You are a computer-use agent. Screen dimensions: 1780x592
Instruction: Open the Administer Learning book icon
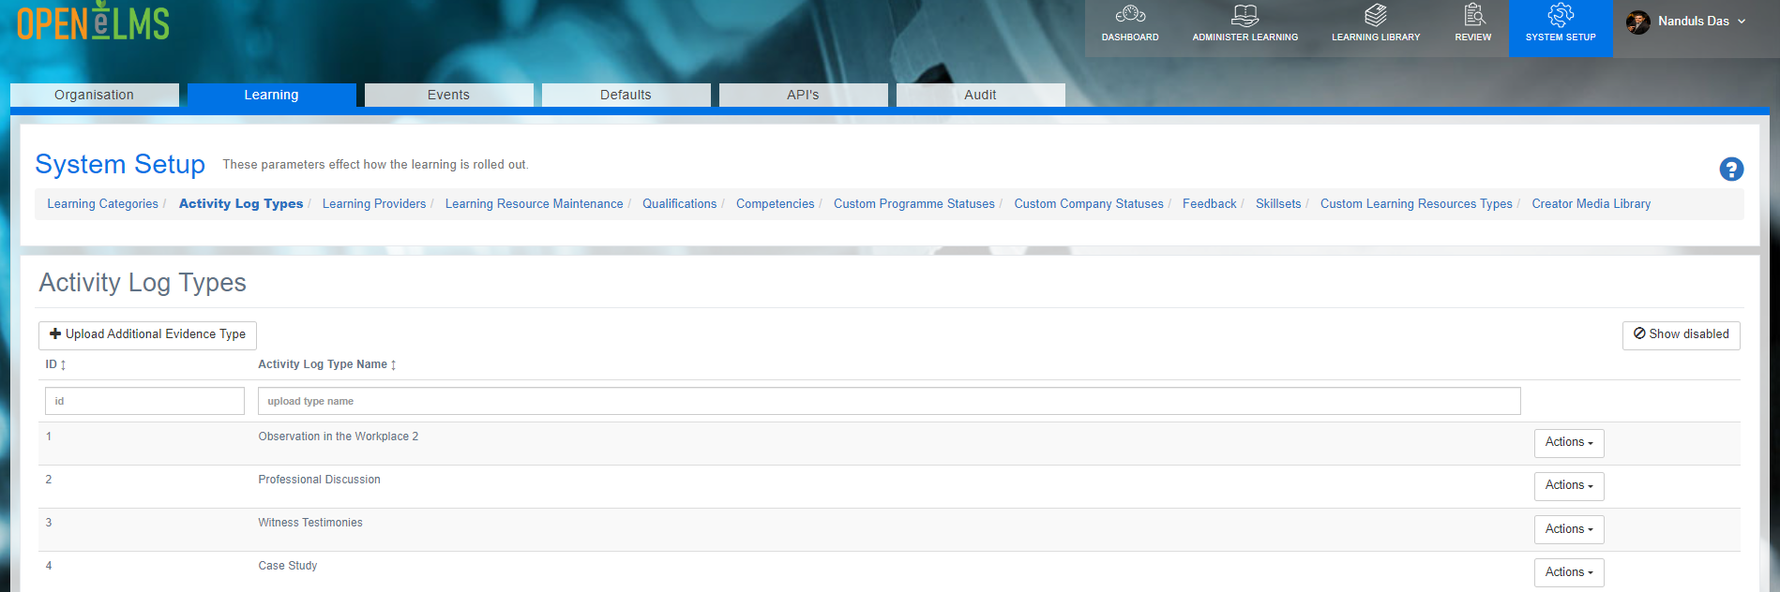coord(1244,15)
